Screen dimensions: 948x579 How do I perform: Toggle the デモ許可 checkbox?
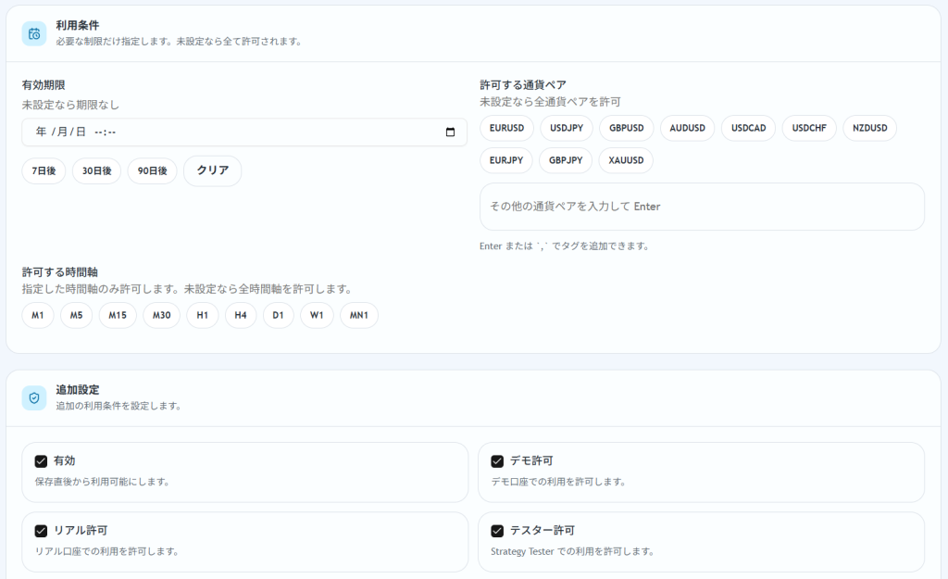point(497,461)
